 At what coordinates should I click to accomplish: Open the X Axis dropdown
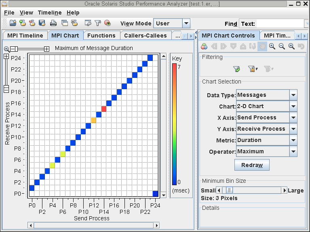293,117
